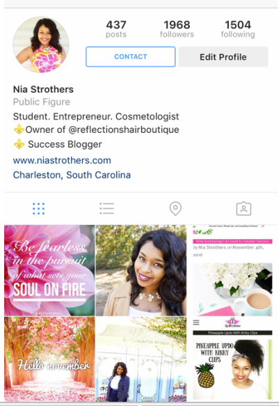Switch to the list view icon
This screenshot has height=406, width=279.
pos(106,209)
